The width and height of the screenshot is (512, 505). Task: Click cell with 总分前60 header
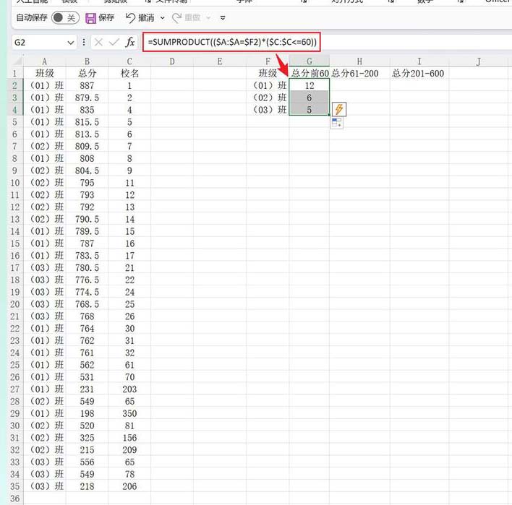[x=310, y=74]
